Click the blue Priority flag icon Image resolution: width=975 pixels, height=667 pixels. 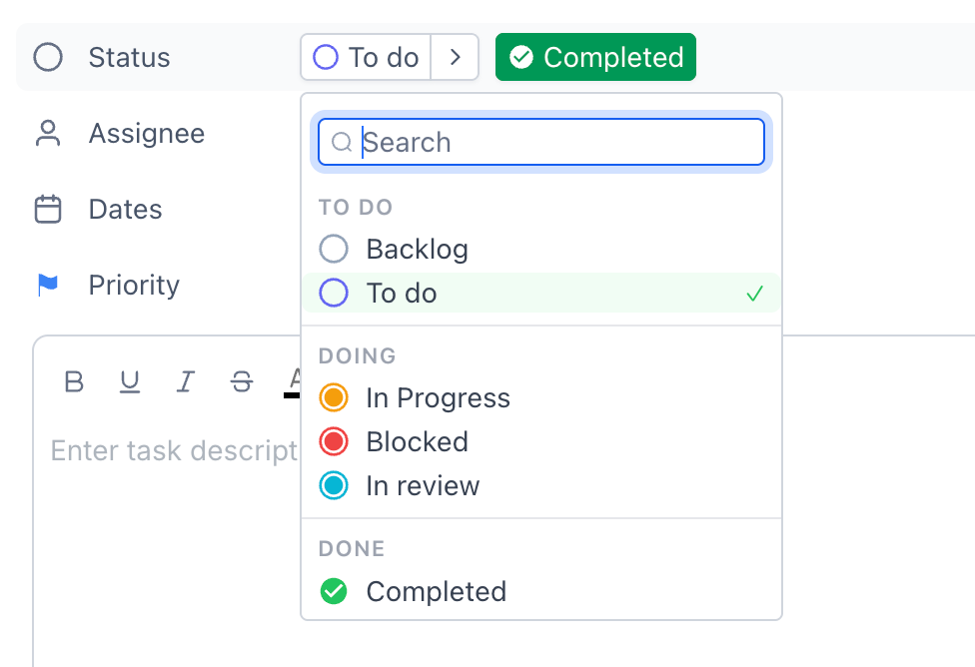48,286
